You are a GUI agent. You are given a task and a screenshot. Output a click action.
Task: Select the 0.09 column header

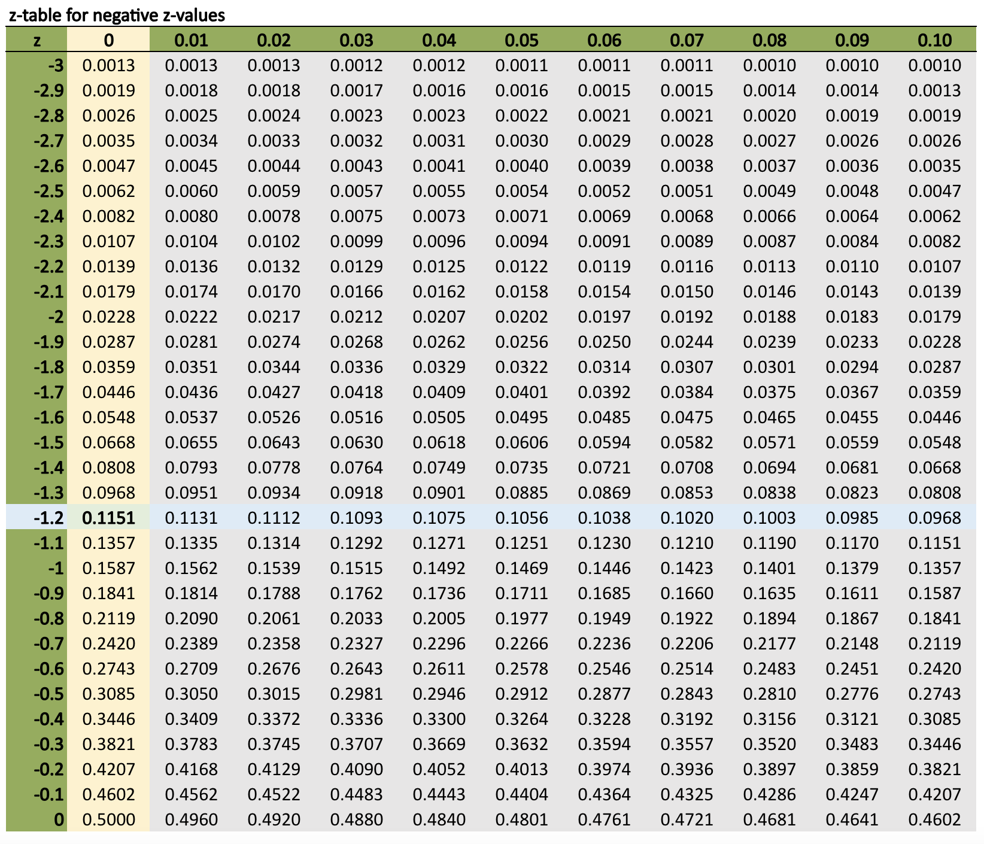click(x=852, y=40)
